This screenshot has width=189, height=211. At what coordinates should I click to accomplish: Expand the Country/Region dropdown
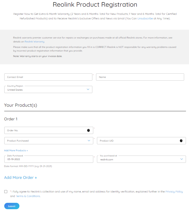pos(88,89)
